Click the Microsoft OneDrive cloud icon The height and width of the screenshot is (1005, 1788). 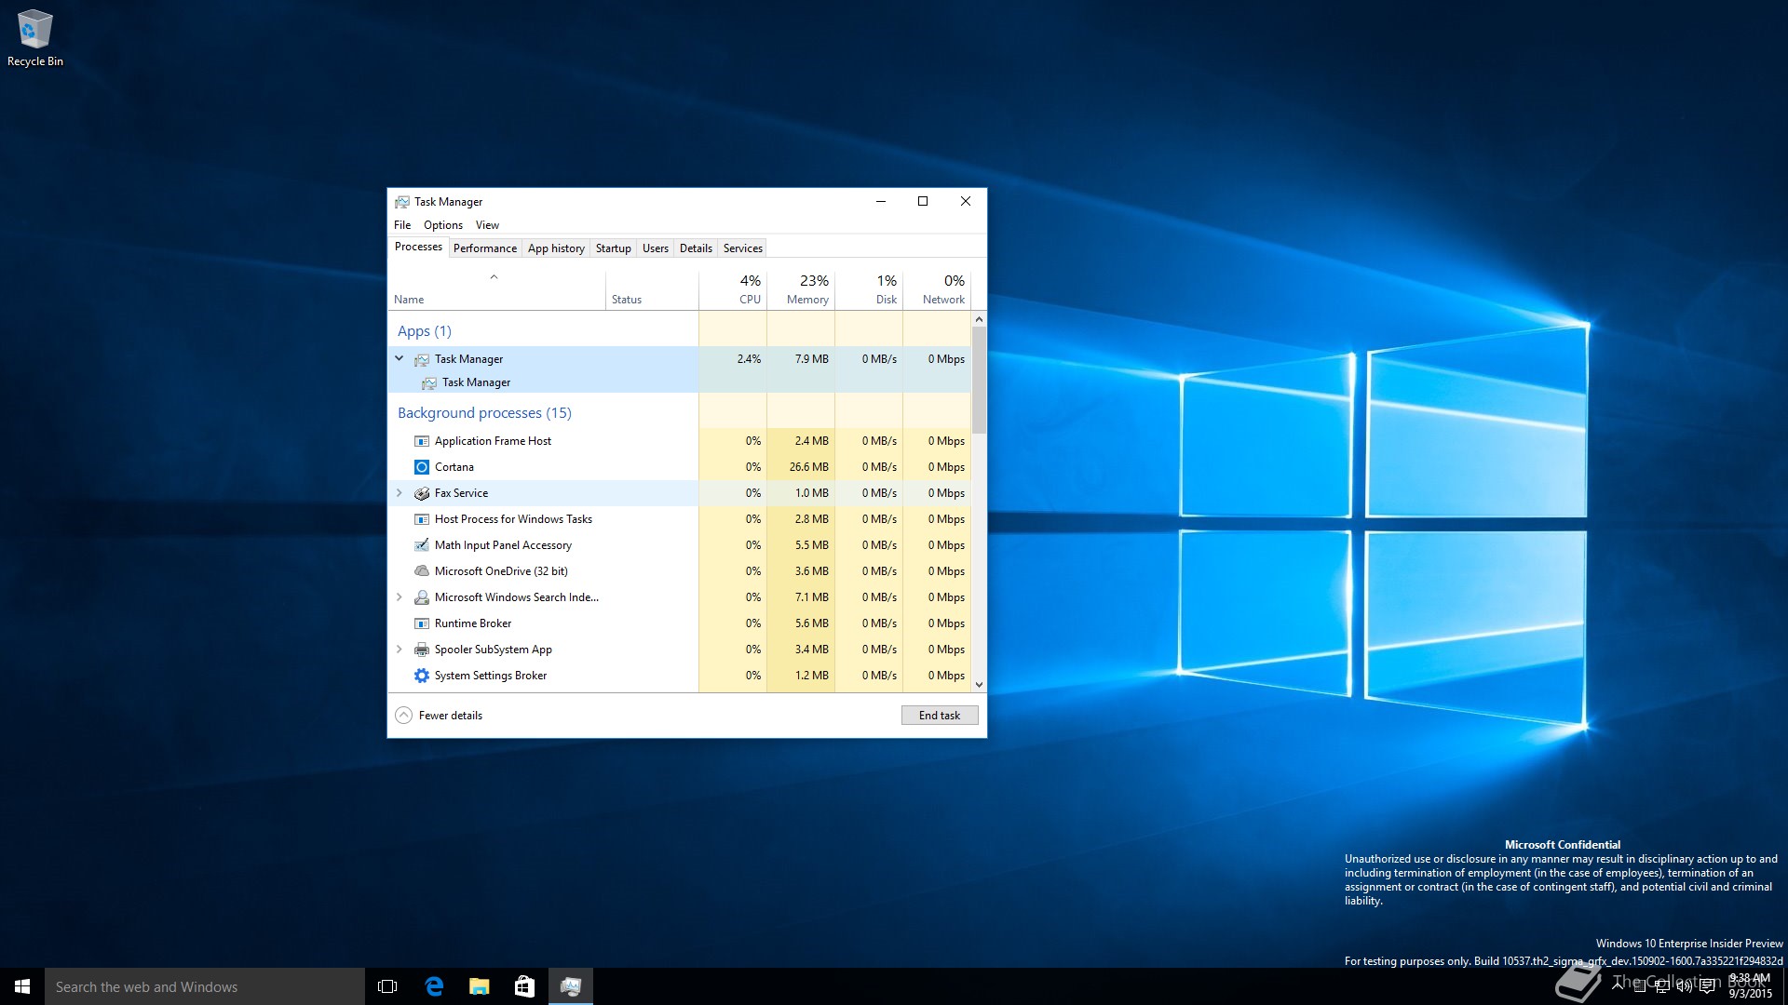422,571
